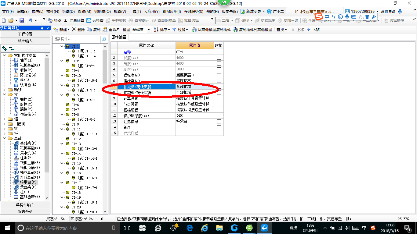Image resolution: width=417 pixels, height=234 pixels.
Task: Click the Open folder icon
Action: coord(11,20)
